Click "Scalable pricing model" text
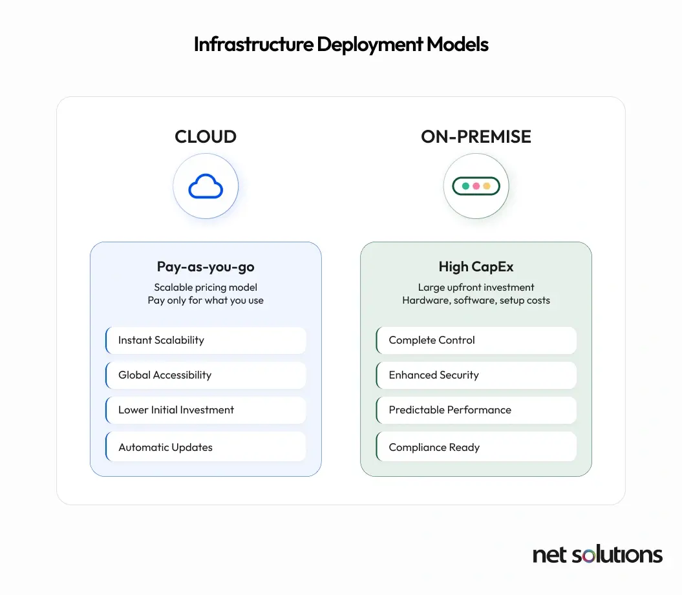The height and width of the screenshot is (595, 682). [x=206, y=287]
